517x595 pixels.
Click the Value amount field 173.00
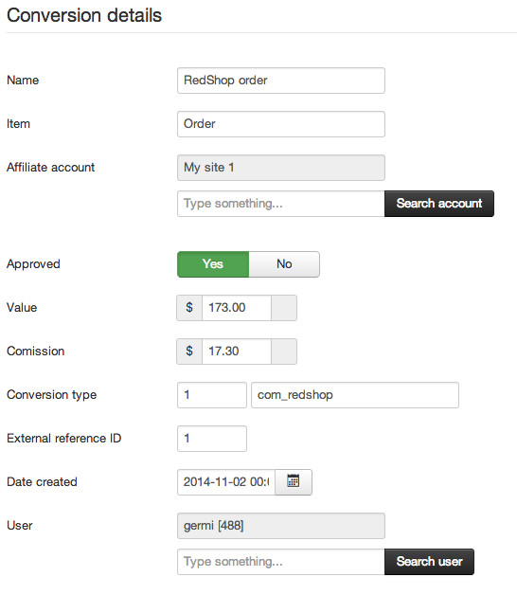click(x=237, y=308)
